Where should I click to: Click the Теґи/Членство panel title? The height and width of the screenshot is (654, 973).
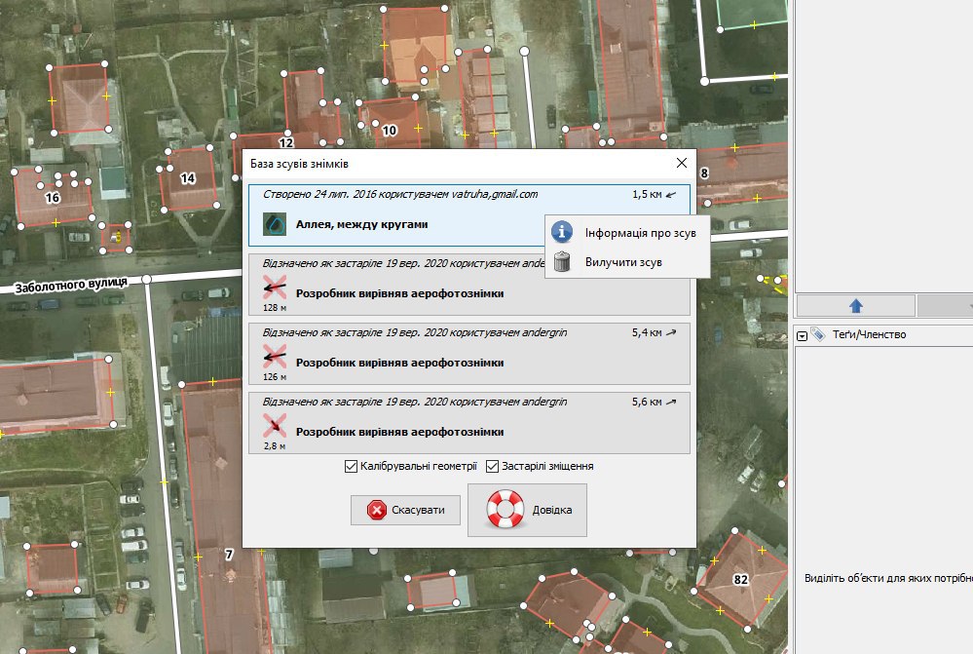coord(869,334)
